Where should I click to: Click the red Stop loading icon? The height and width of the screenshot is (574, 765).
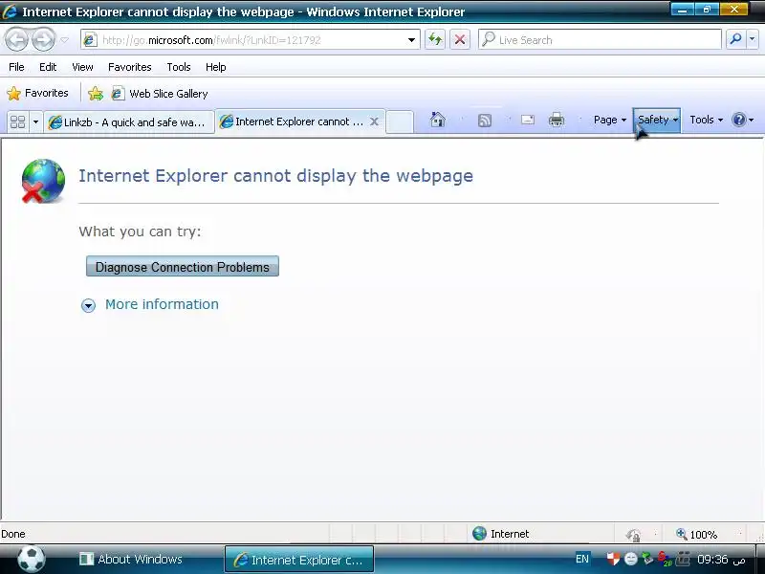click(x=460, y=39)
